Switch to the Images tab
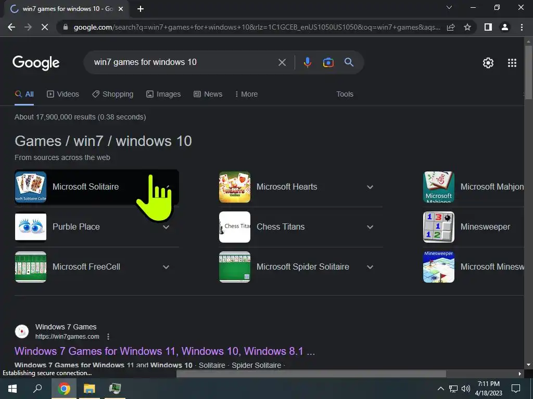533x399 pixels. click(163, 95)
